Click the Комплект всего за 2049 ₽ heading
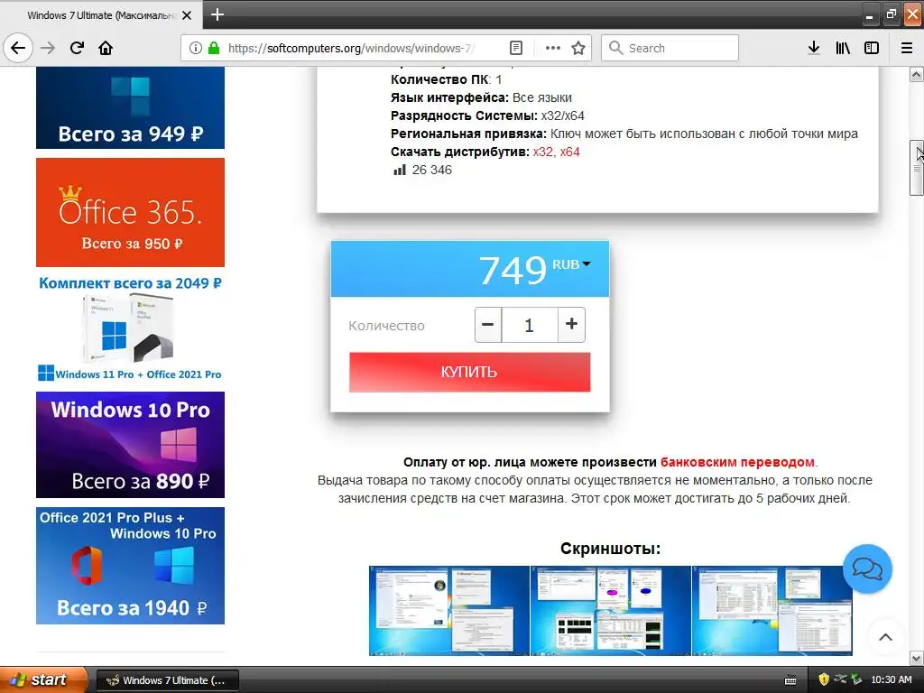Screen dimensions: 924x693 [130, 282]
